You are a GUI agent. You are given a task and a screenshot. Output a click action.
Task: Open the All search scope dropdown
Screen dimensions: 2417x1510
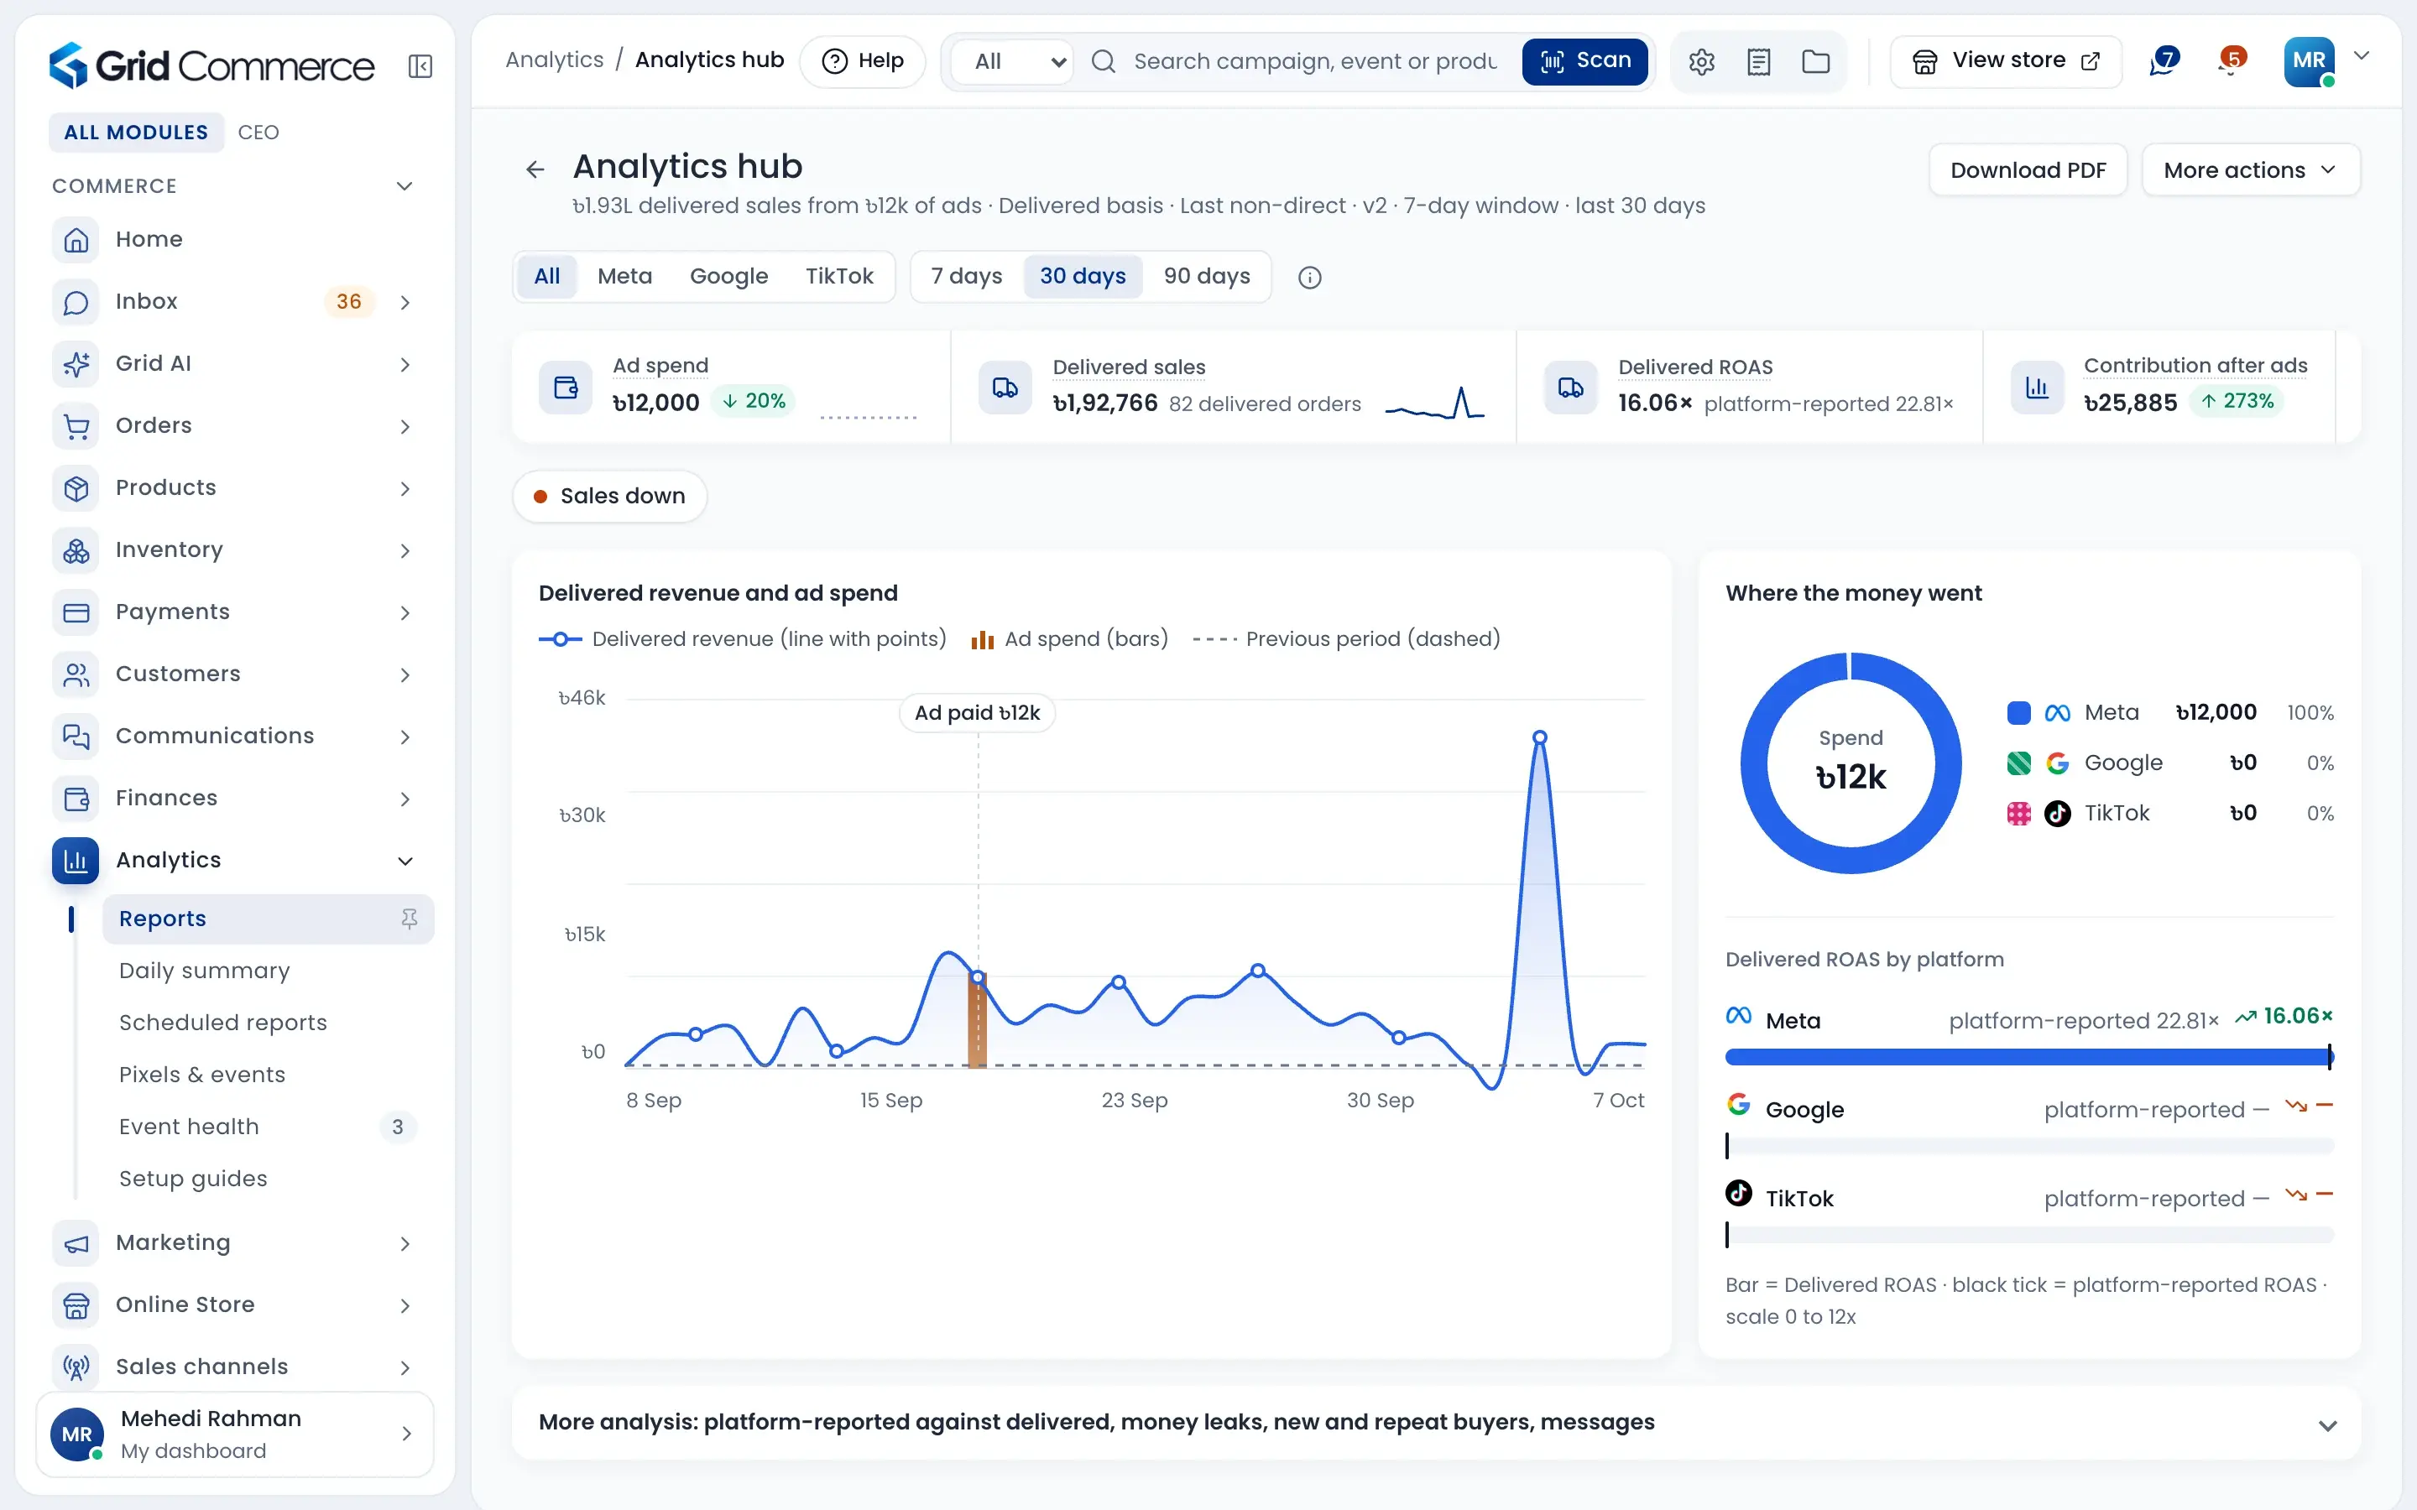point(1013,62)
